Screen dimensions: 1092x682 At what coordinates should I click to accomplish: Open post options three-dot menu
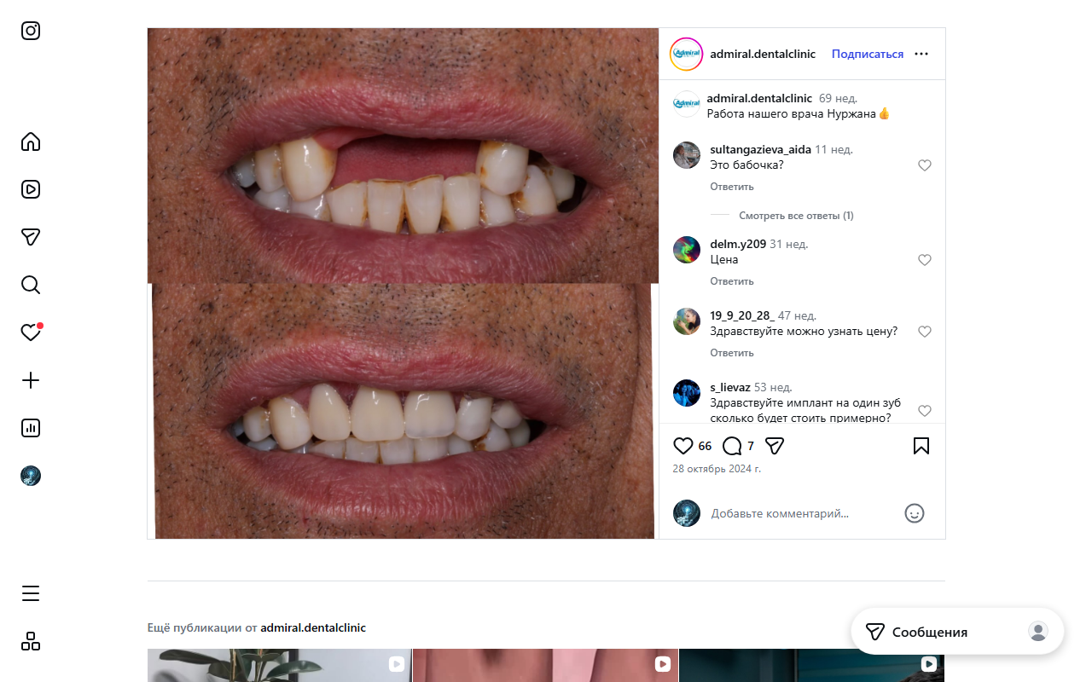pos(921,54)
